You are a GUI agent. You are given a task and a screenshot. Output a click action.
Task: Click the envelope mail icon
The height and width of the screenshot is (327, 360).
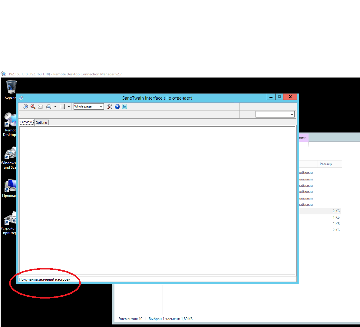coord(40,107)
